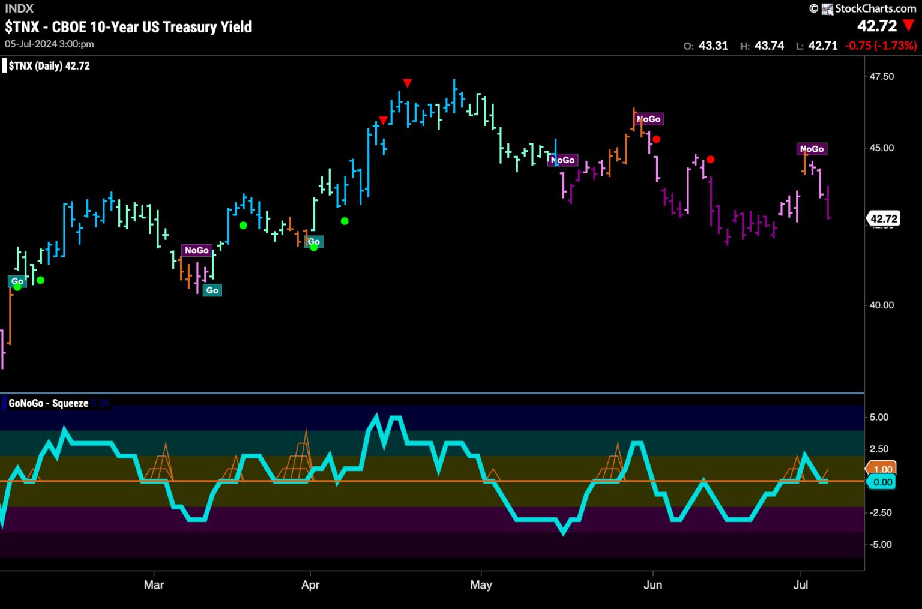The image size is (922, 609).
Task: Click the green dot in early April near 42.50
Action: pyautogui.click(x=345, y=221)
